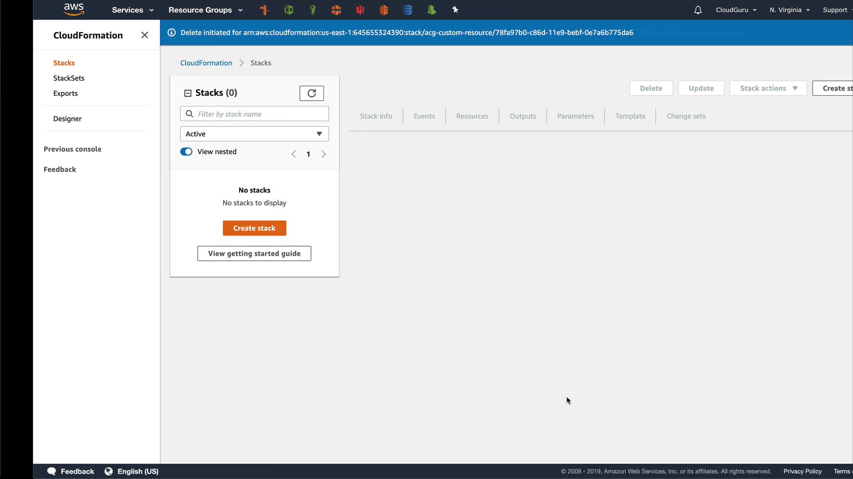Open the blue database shortcut icon
This screenshot has height=479, width=853.
407,10
